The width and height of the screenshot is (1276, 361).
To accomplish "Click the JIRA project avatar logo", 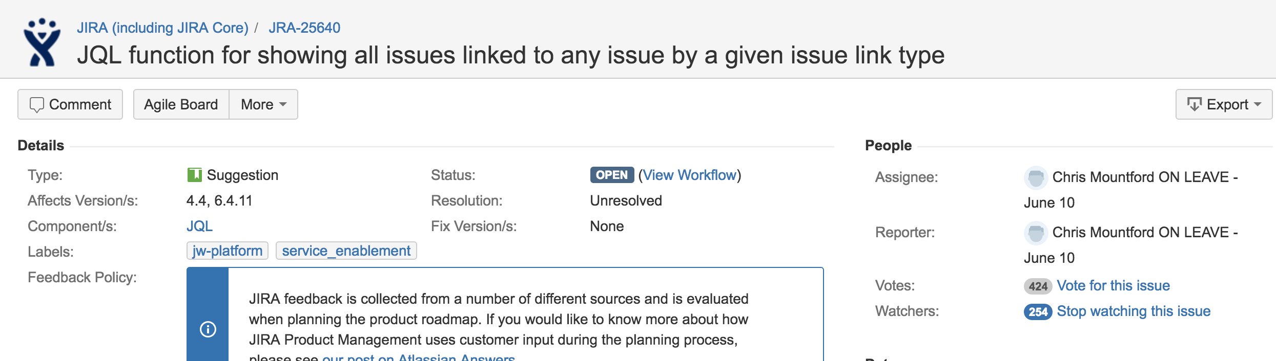I will [x=42, y=42].
